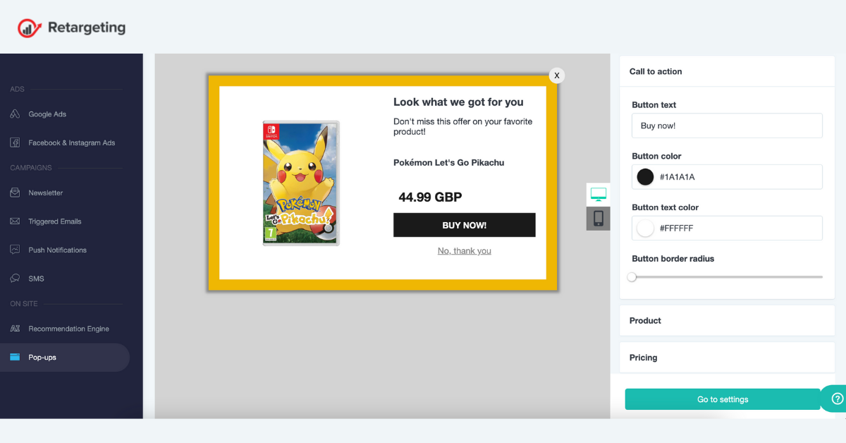Viewport: 846px width, 443px height.
Task: Click the Go to settings button
Action: click(723, 399)
